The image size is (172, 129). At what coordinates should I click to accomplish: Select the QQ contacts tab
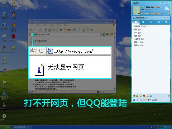136,22
